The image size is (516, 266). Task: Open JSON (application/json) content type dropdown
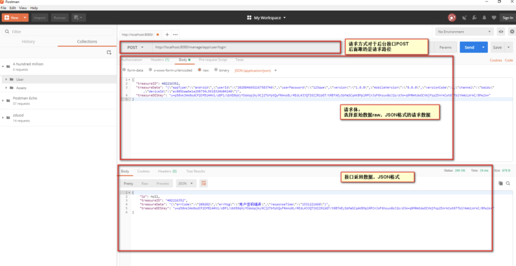point(256,70)
